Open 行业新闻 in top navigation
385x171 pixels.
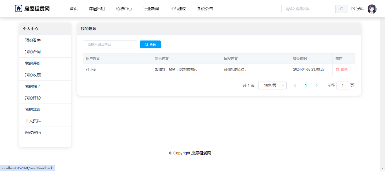point(151,9)
